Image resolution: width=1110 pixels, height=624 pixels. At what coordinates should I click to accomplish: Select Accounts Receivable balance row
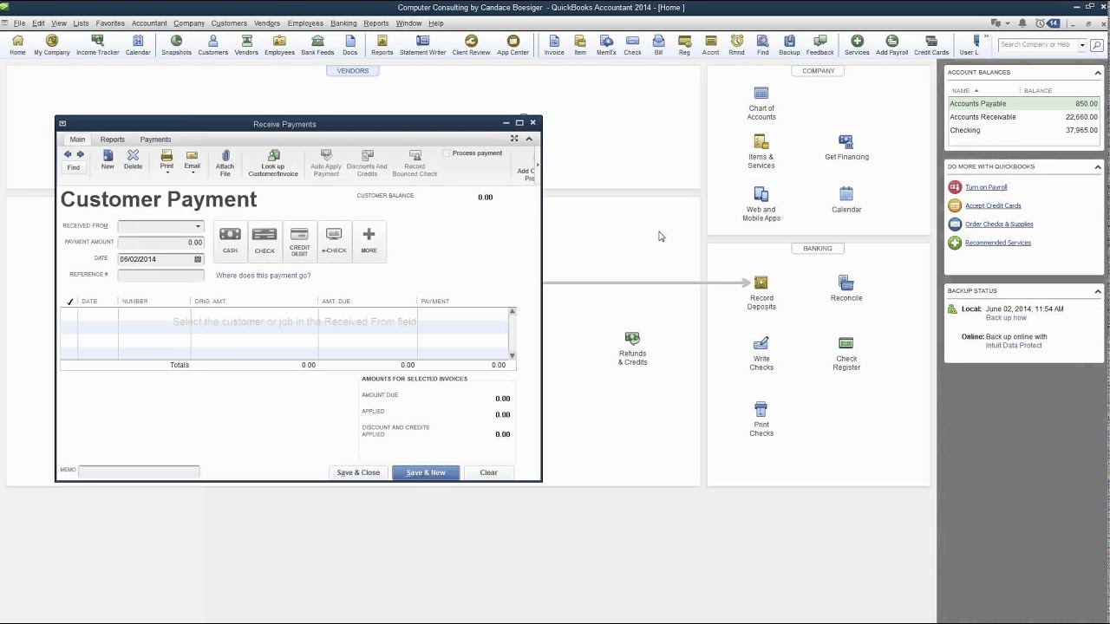pos(1023,117)
